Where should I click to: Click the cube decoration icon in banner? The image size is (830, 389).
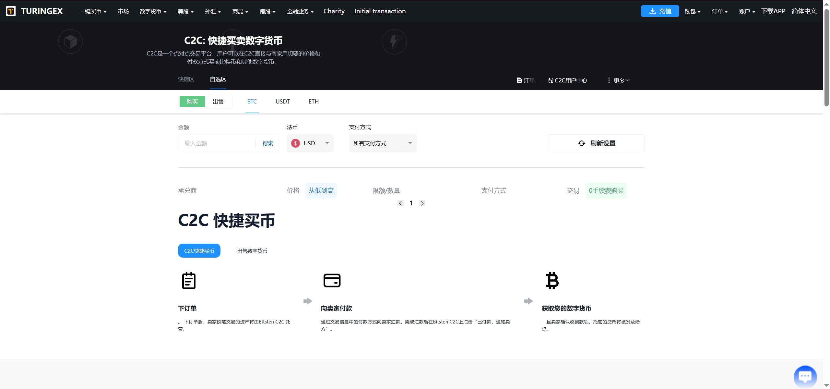point(70,42)
